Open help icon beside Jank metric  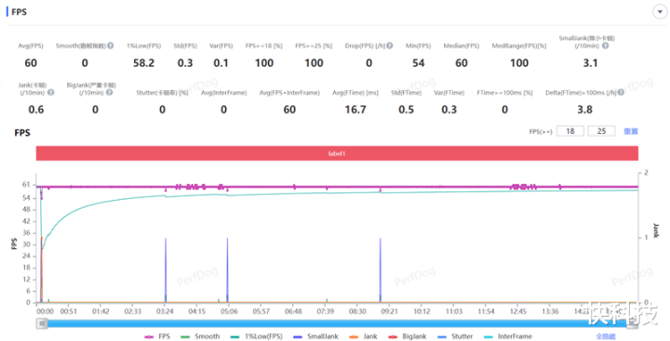tap(51, 92)
